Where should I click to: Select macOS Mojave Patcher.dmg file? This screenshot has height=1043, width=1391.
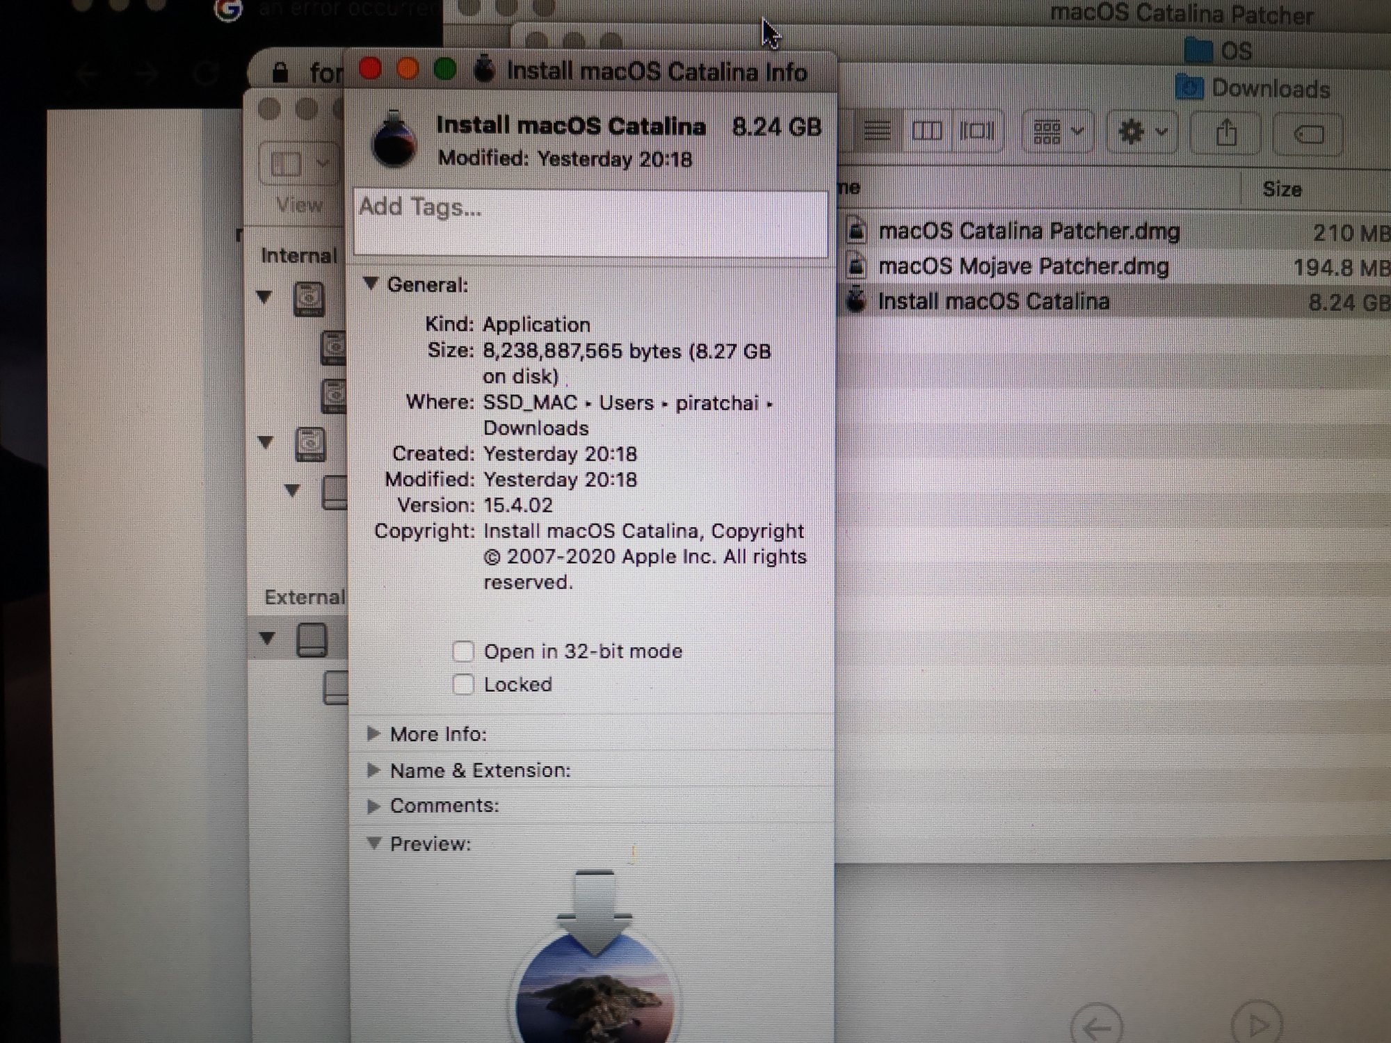click(1023, 266)
